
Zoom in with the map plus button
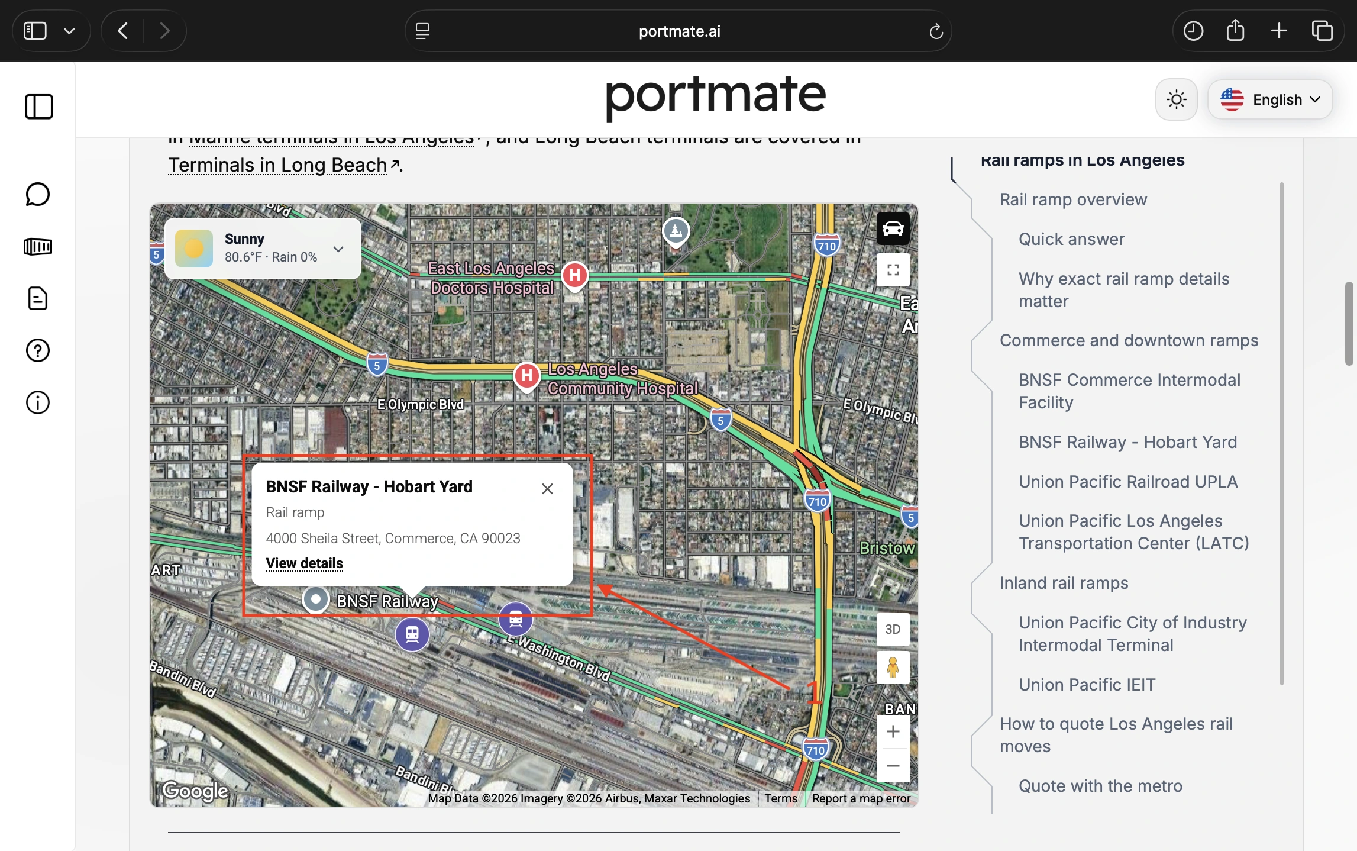point(893,731)
